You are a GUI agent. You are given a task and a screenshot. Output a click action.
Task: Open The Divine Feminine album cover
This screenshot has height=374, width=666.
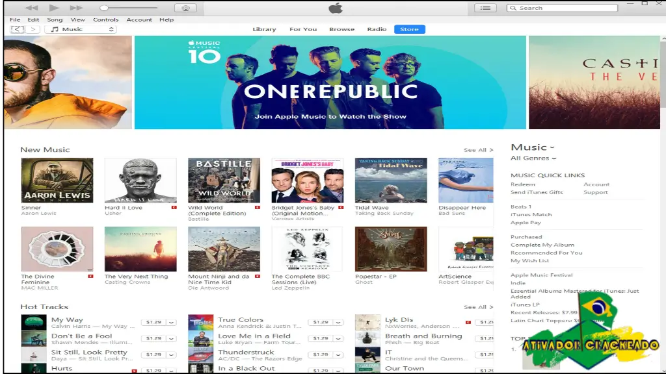pyautogui.click(x=57, y=249)
